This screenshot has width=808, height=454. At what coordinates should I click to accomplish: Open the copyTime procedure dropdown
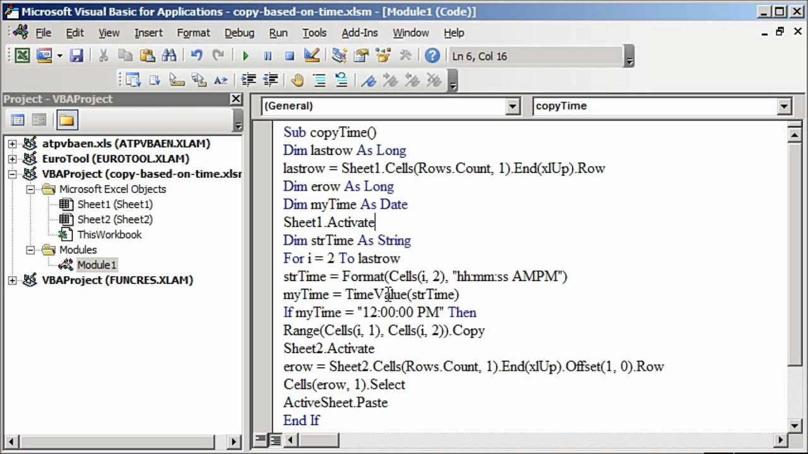(x=784, y=107)
